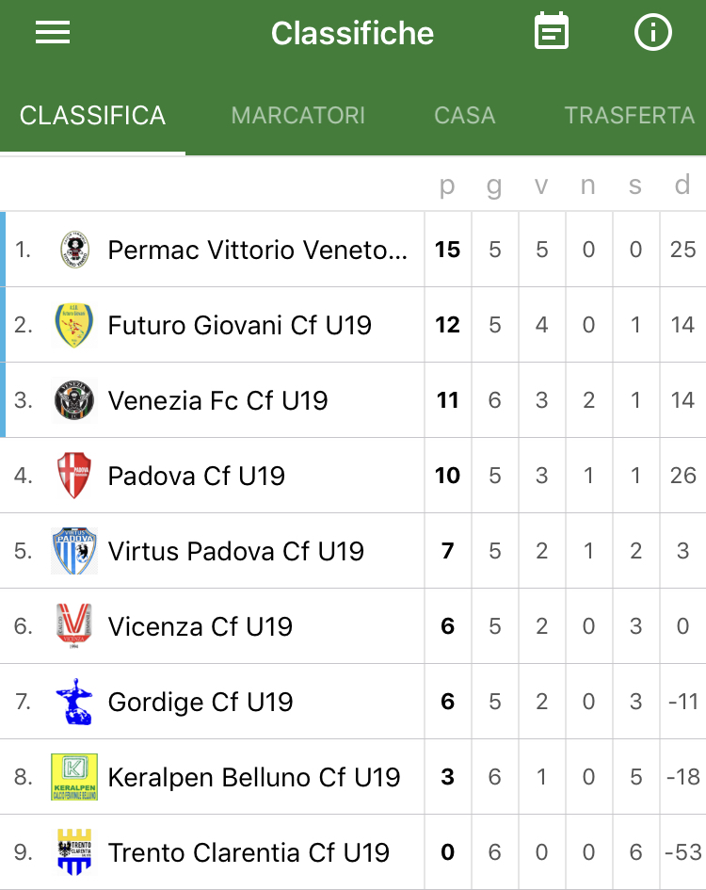Click the Trento Clarentia crest
The height and width of the screenshot is (890, 706).
click(74, 852)
